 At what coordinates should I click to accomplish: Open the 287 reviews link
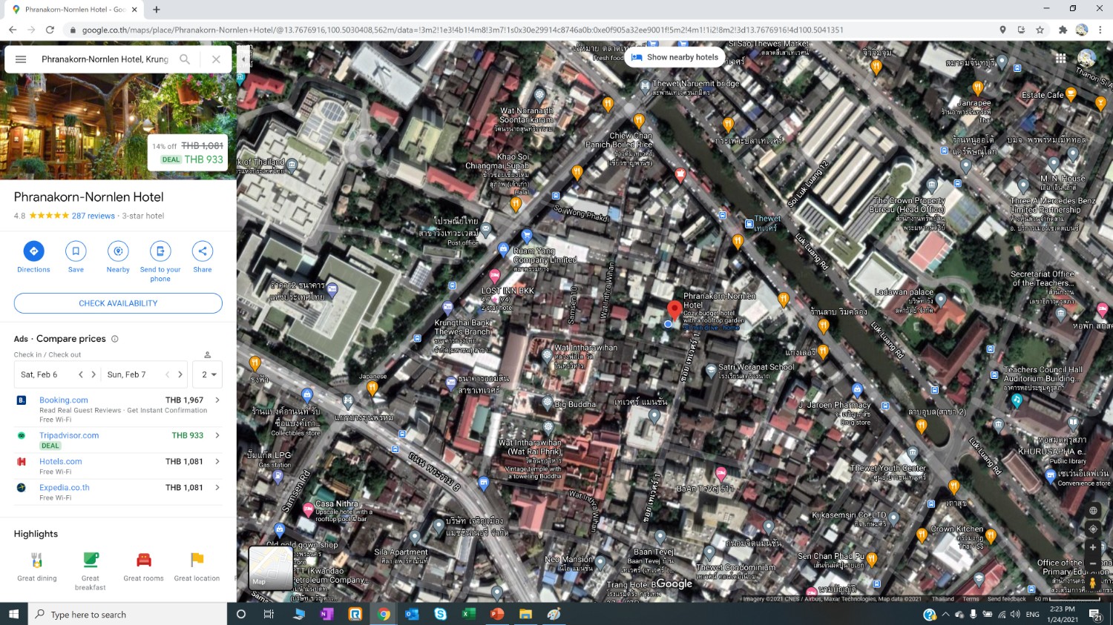(x=93, y=216)
